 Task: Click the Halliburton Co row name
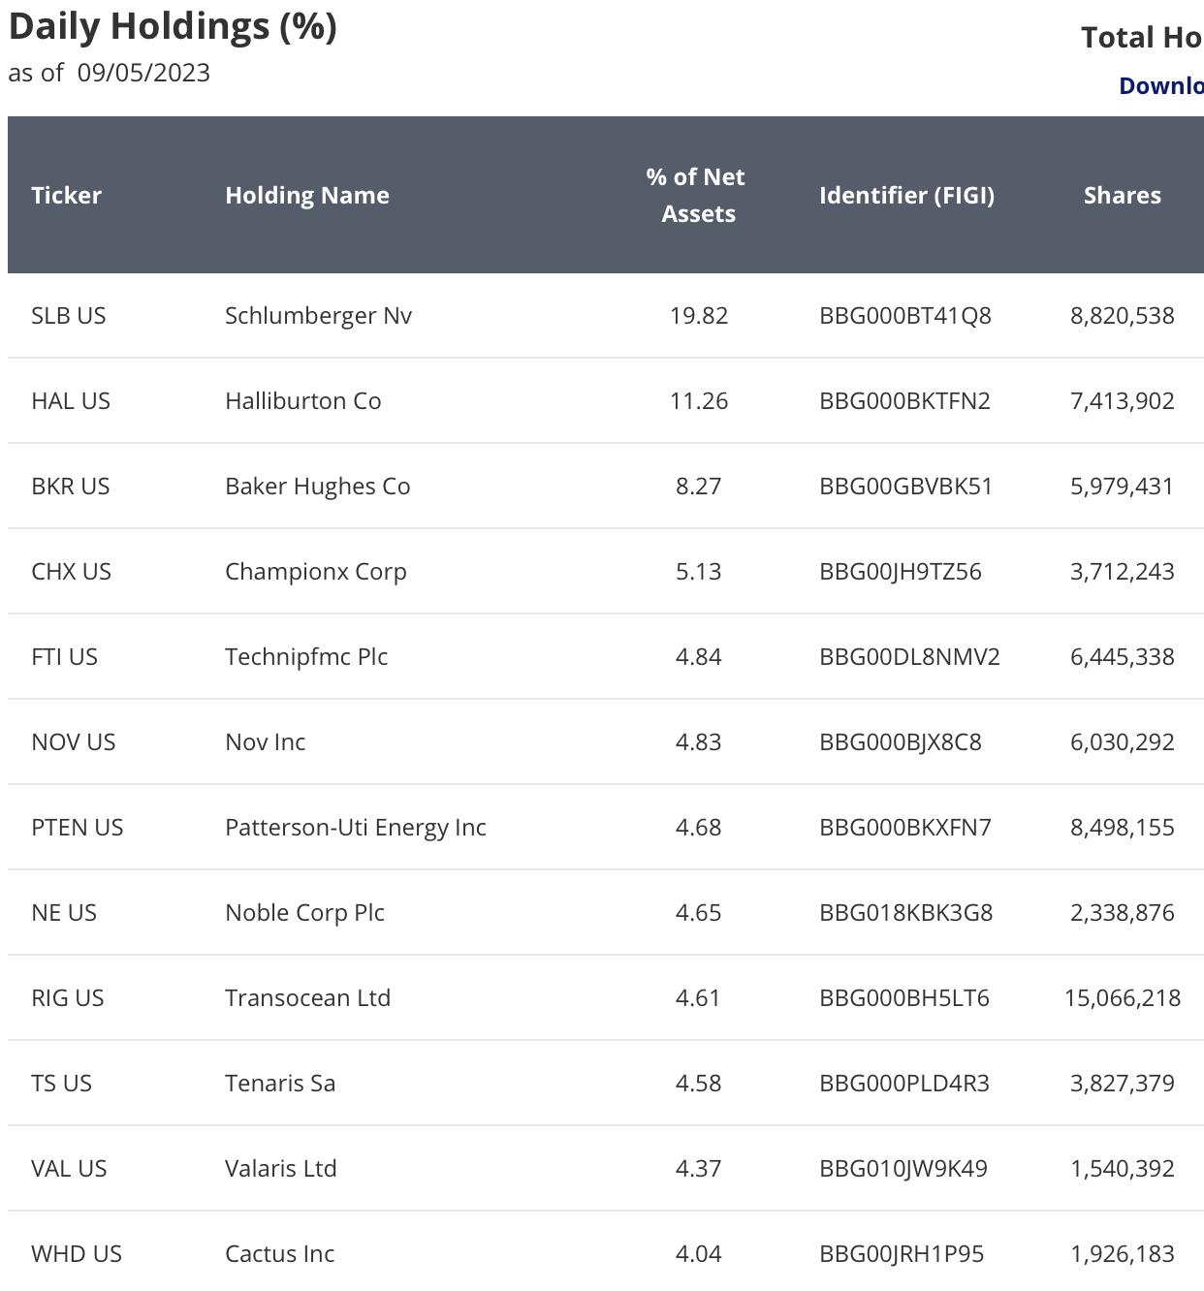[x=303, y=400]
